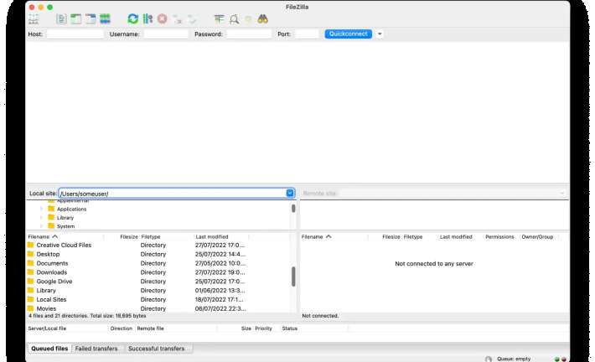Click the queue status icon beside Queue: empty

[489, 359]
